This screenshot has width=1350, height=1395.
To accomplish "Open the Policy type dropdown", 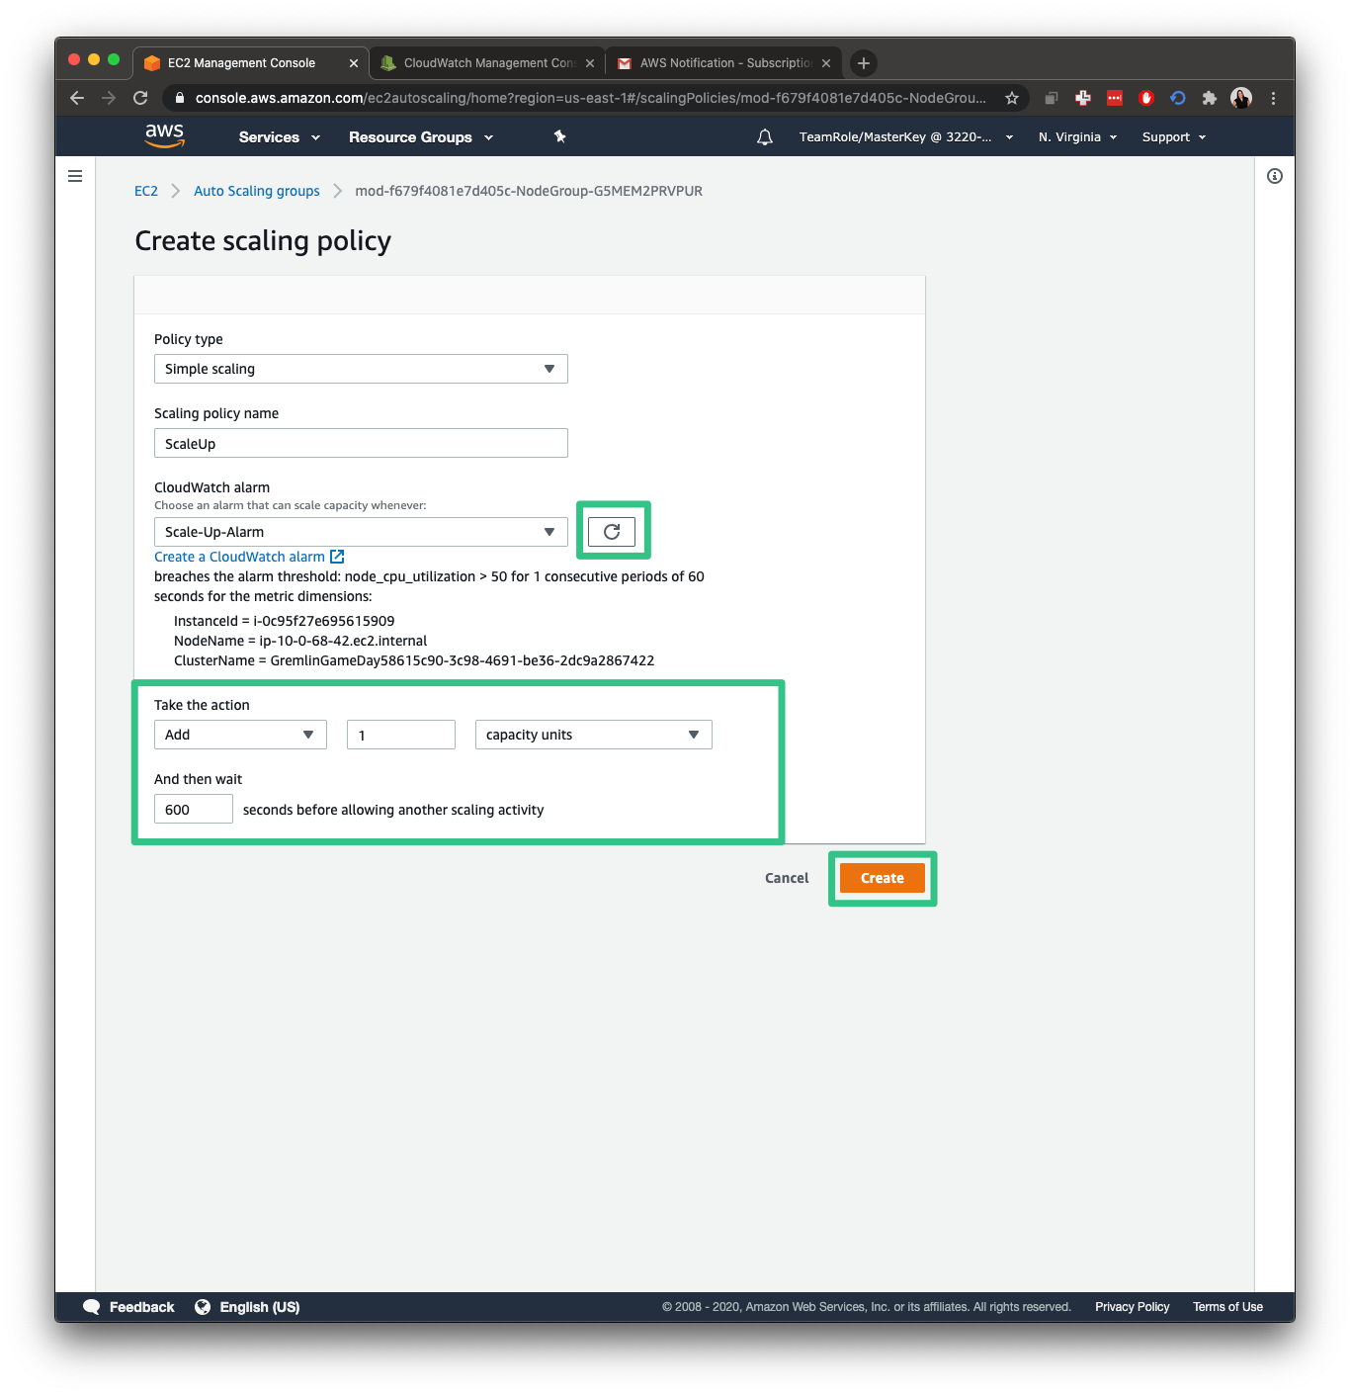I will pyautogui.click(x=361, y=369).
